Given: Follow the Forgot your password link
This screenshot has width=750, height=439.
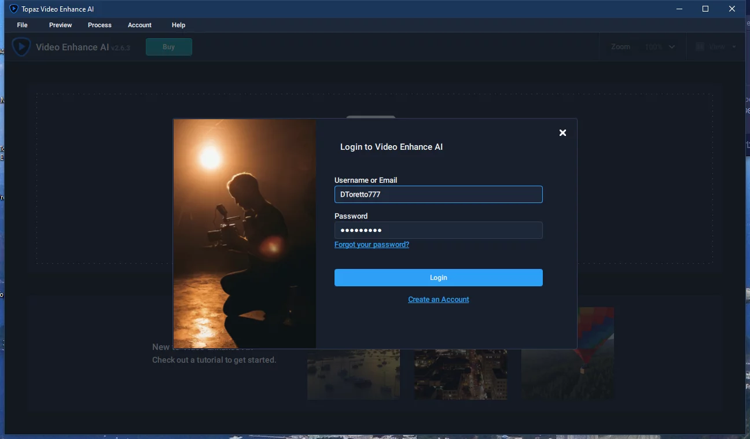Looking at the screenshot, I should coord(372,245).
